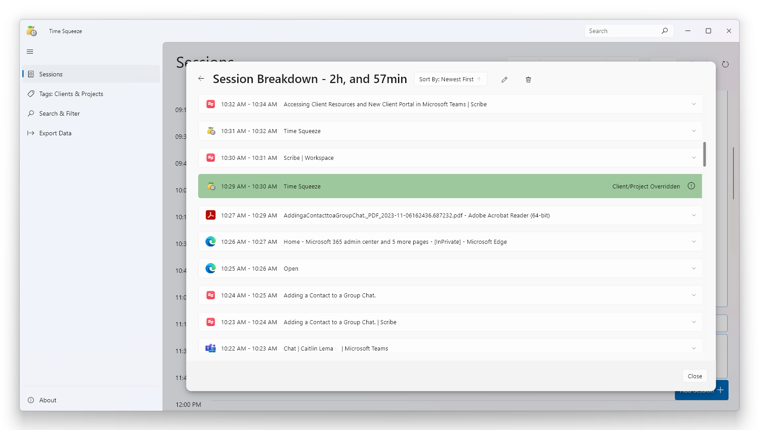Image resolution: width=758 pixels, height=430 pixels.
Task: Open Sessions in sidebar
Action: 91,74
